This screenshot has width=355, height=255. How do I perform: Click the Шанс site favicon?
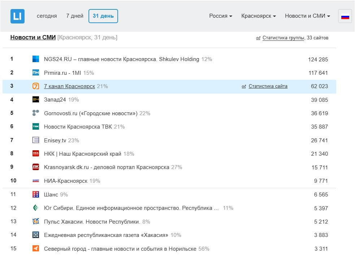pyautogui.click(x=36, y=194)
